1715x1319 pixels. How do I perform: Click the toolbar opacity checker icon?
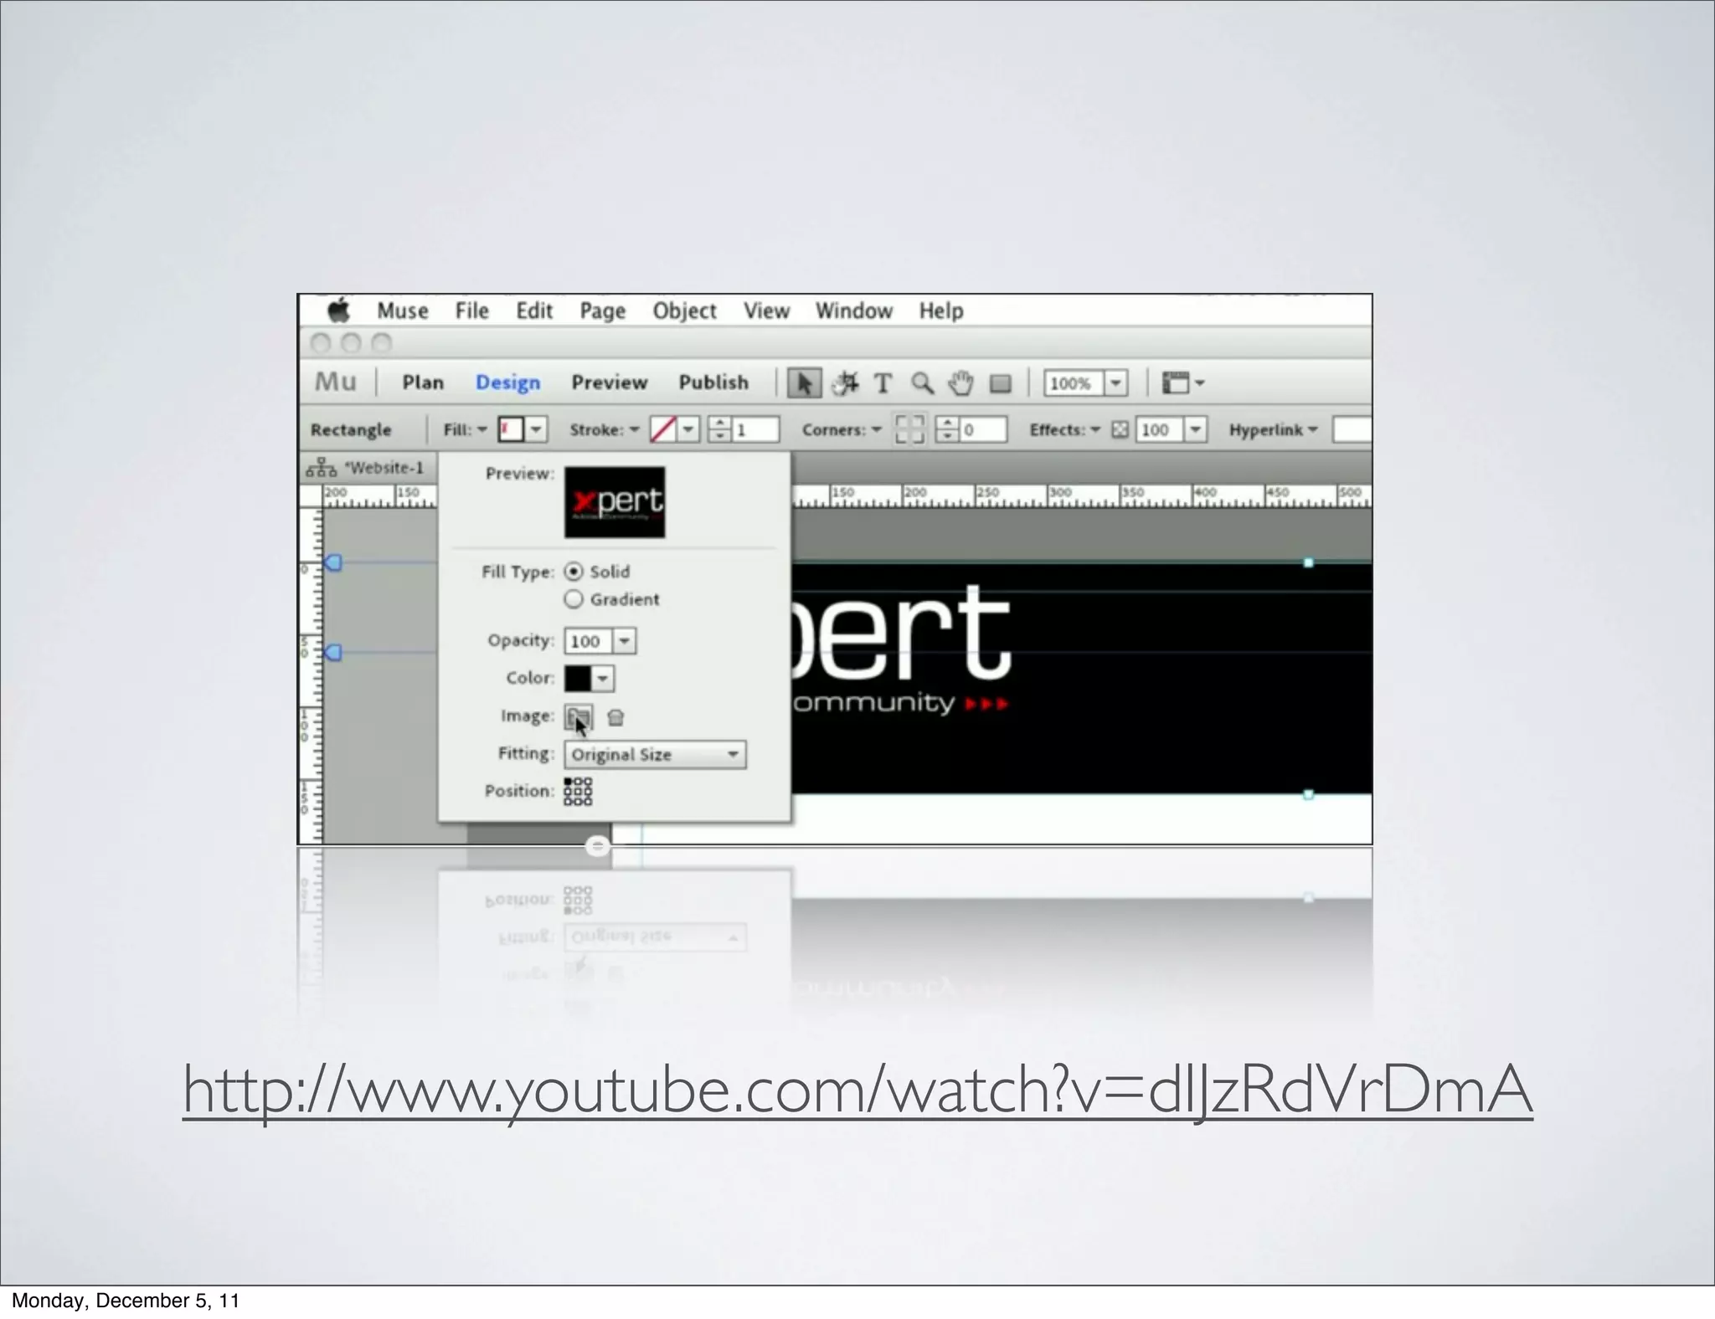pos(1120,429)
